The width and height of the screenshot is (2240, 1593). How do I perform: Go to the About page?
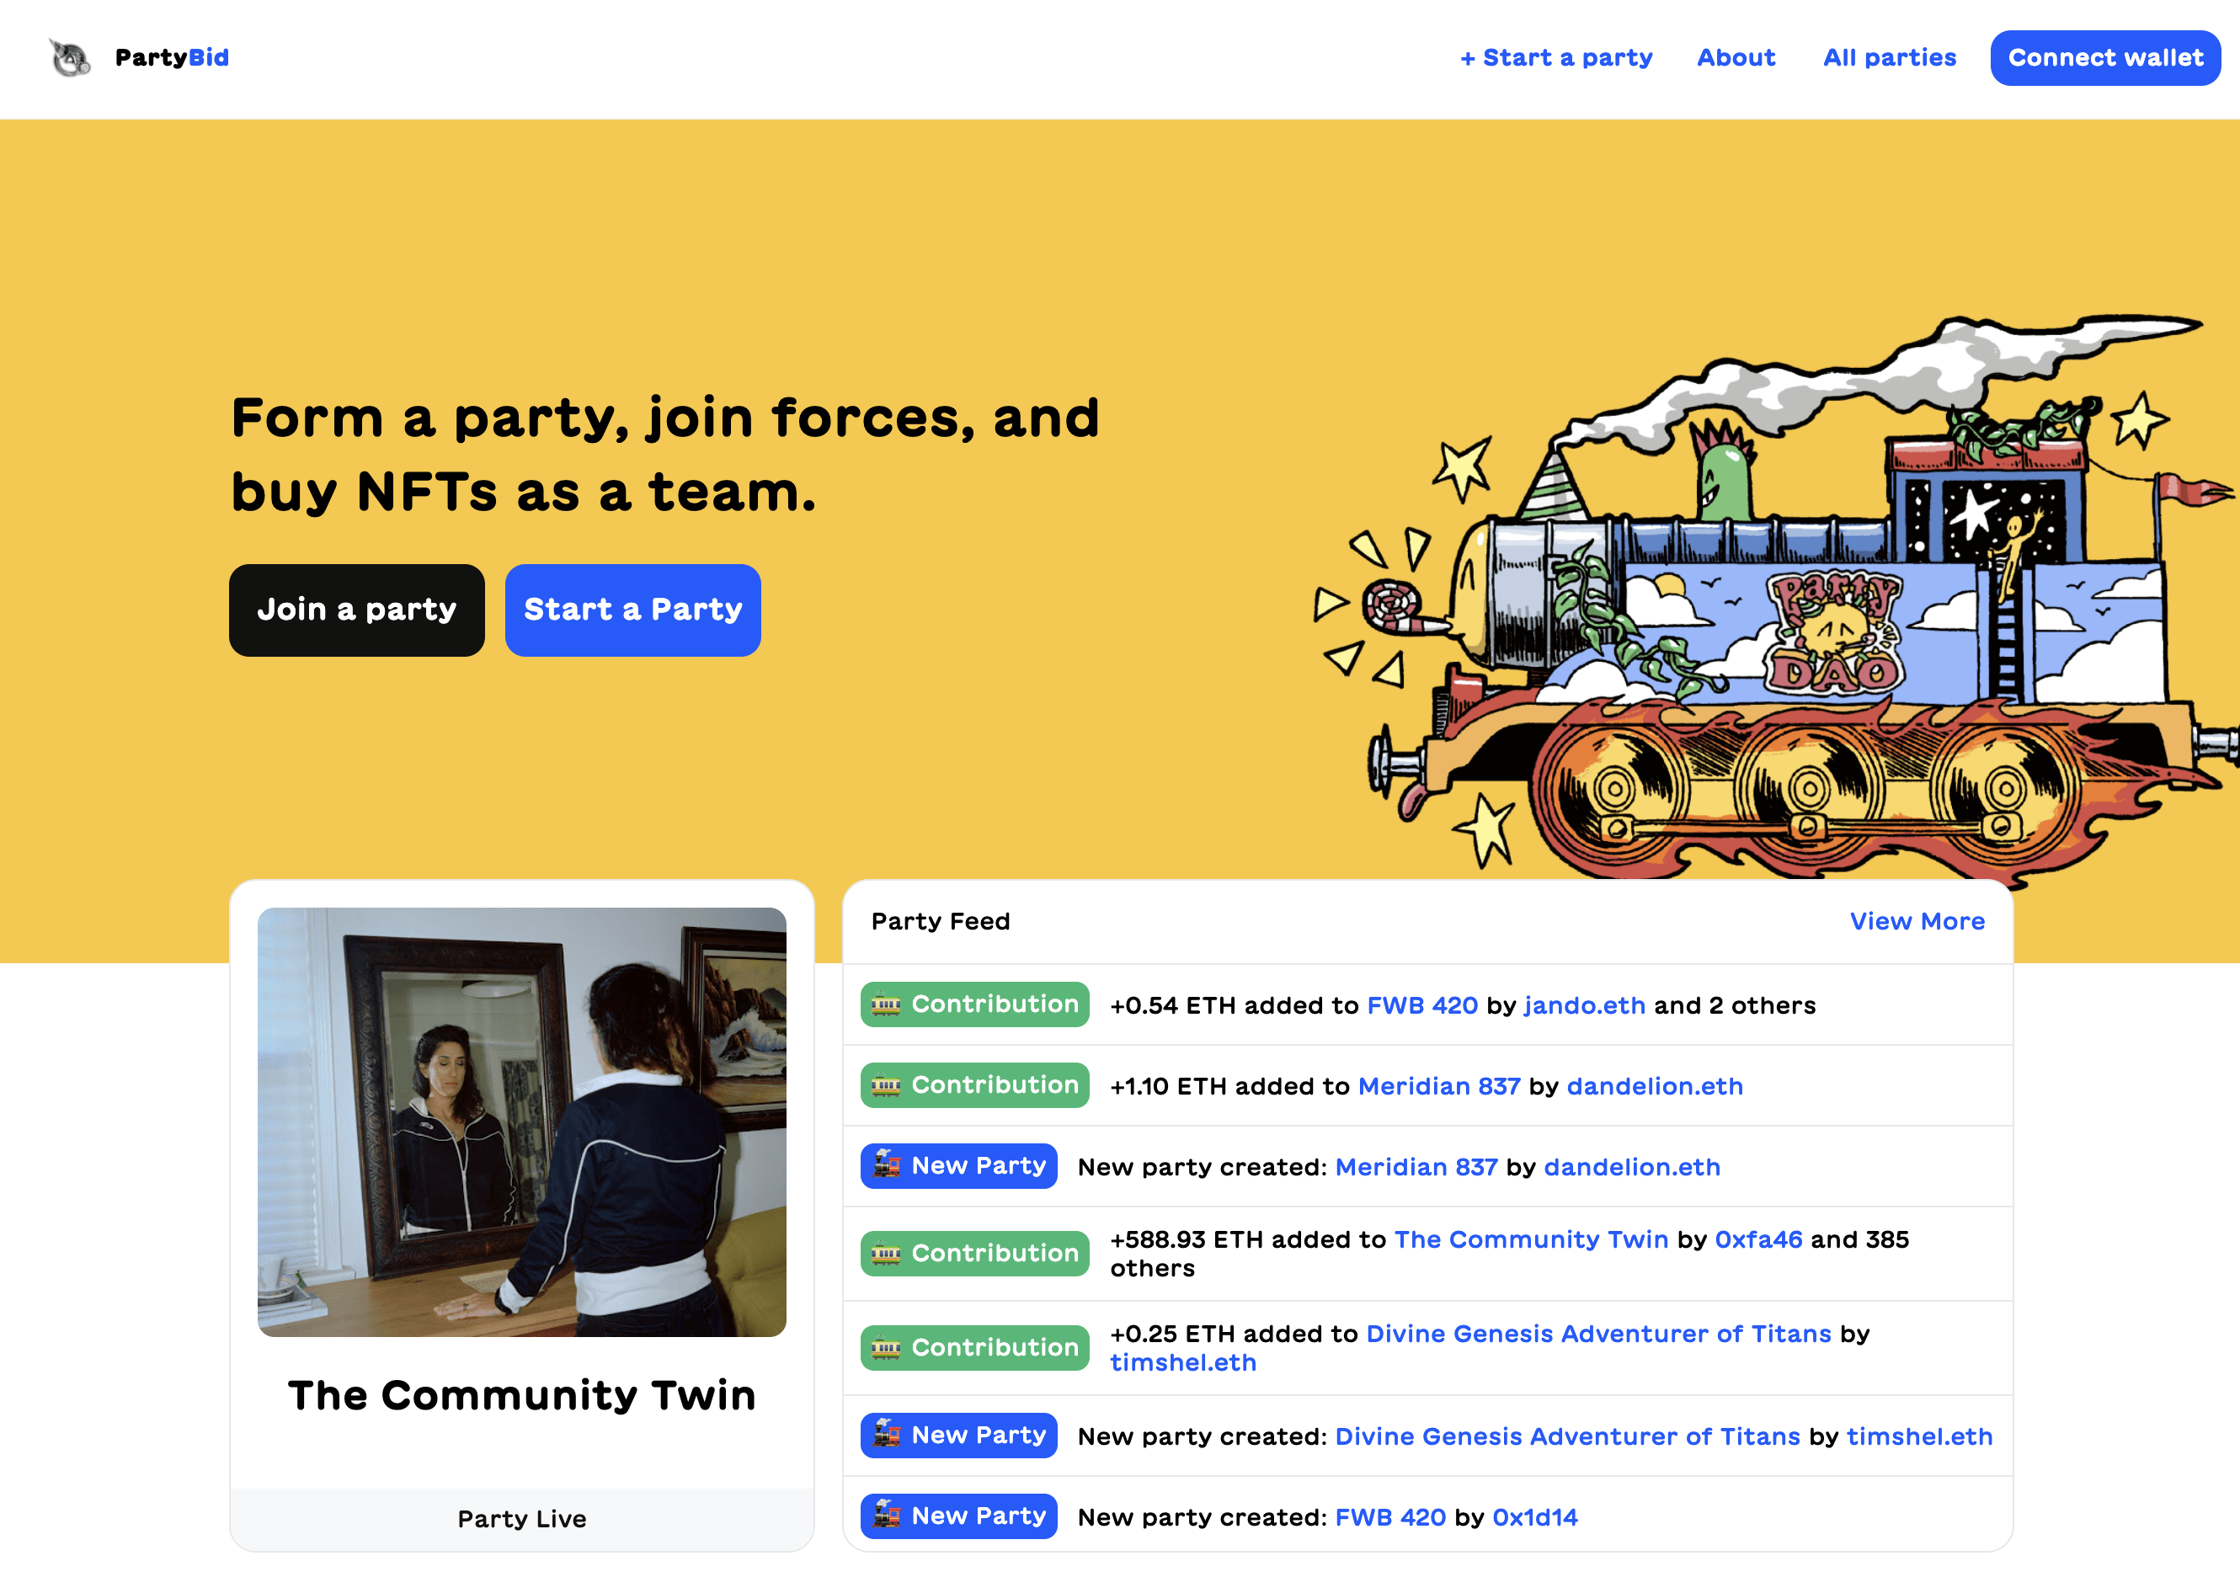tap(1736, 58)
